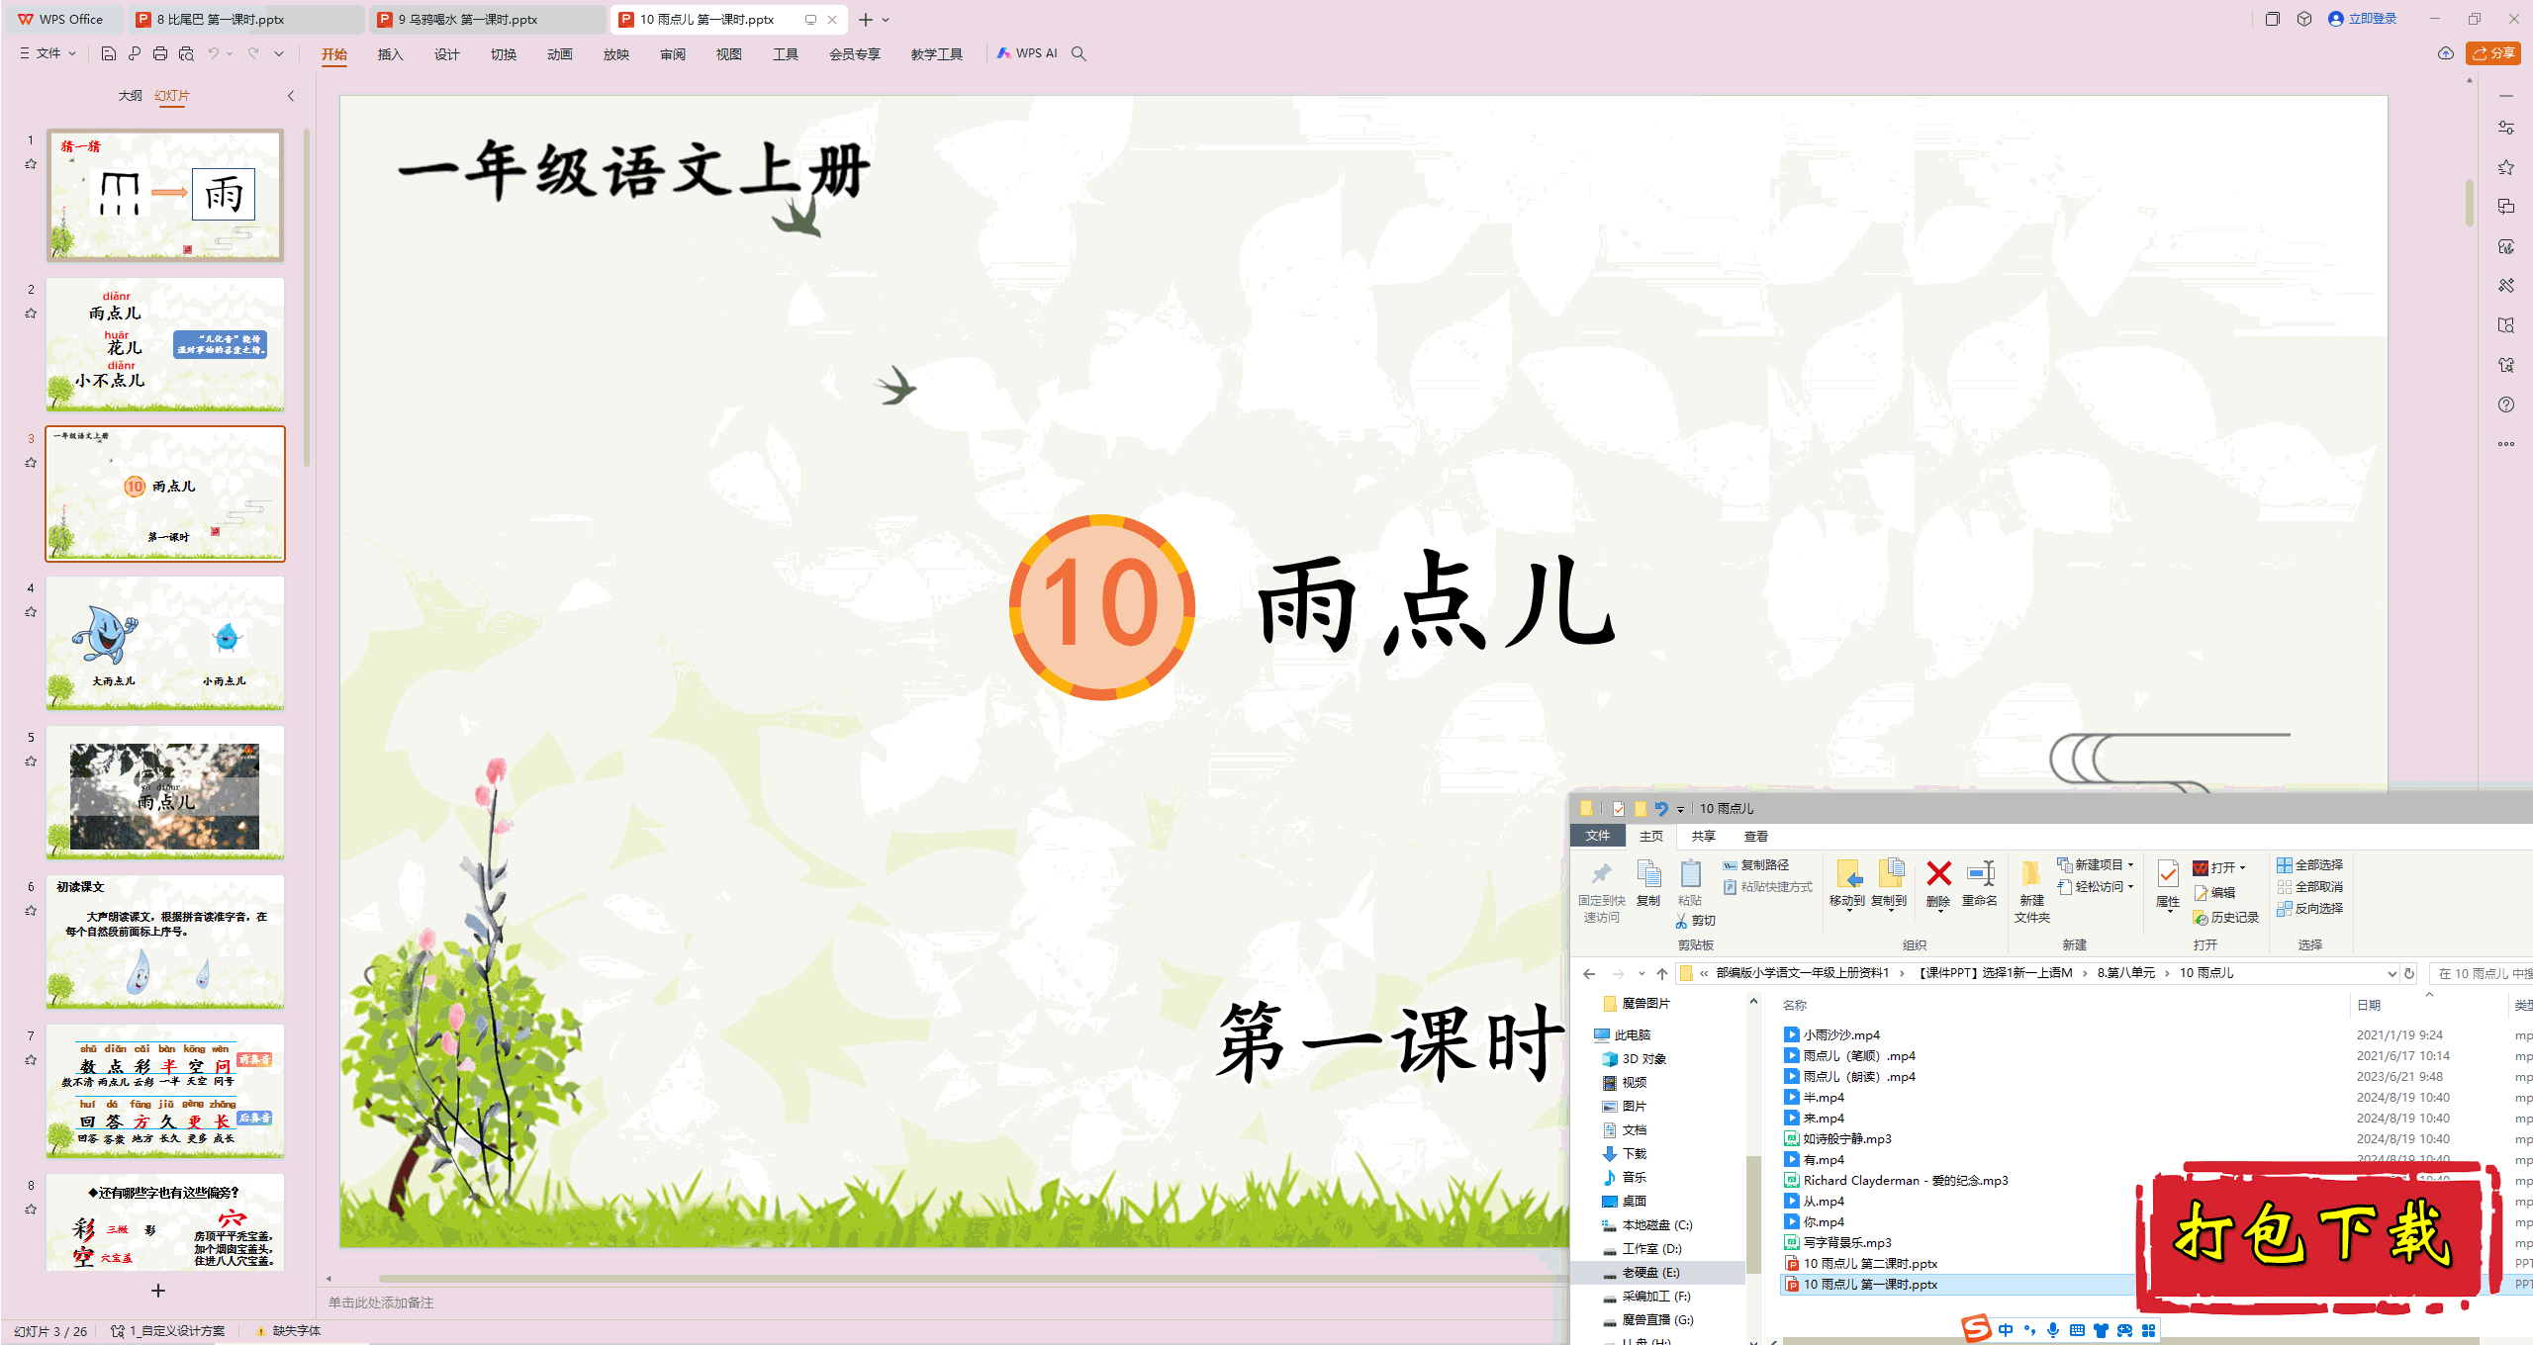2533x1345 pixels.
Task: Click 全部选择 in Explorer ribbon
Action: (x=2310, y=864)
